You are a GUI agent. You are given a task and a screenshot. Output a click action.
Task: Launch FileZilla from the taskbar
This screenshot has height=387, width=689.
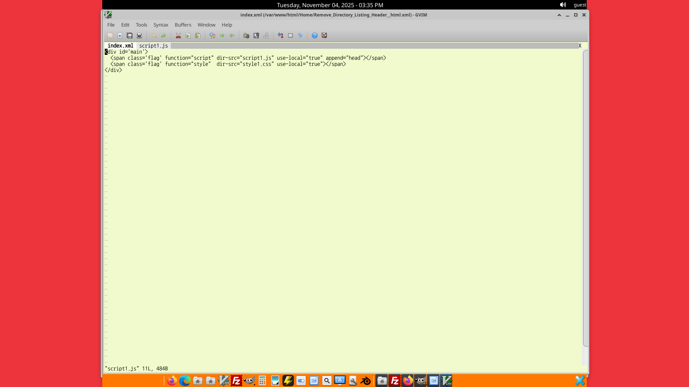(236, 381)
